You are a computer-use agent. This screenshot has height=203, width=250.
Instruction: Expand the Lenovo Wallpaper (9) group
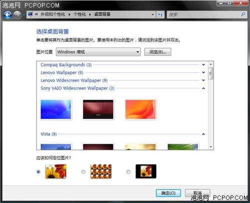[203, 72]
